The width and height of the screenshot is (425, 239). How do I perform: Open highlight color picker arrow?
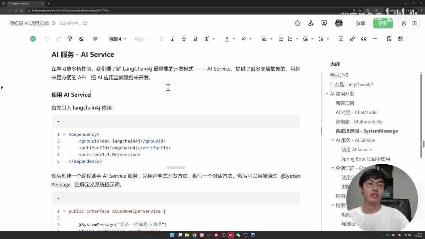250,39
